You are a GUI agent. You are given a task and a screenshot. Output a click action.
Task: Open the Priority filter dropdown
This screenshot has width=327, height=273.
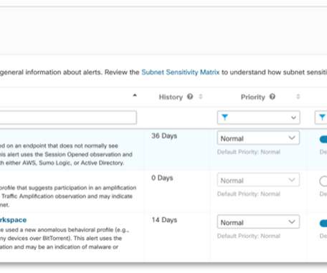[x=258, y=118]
